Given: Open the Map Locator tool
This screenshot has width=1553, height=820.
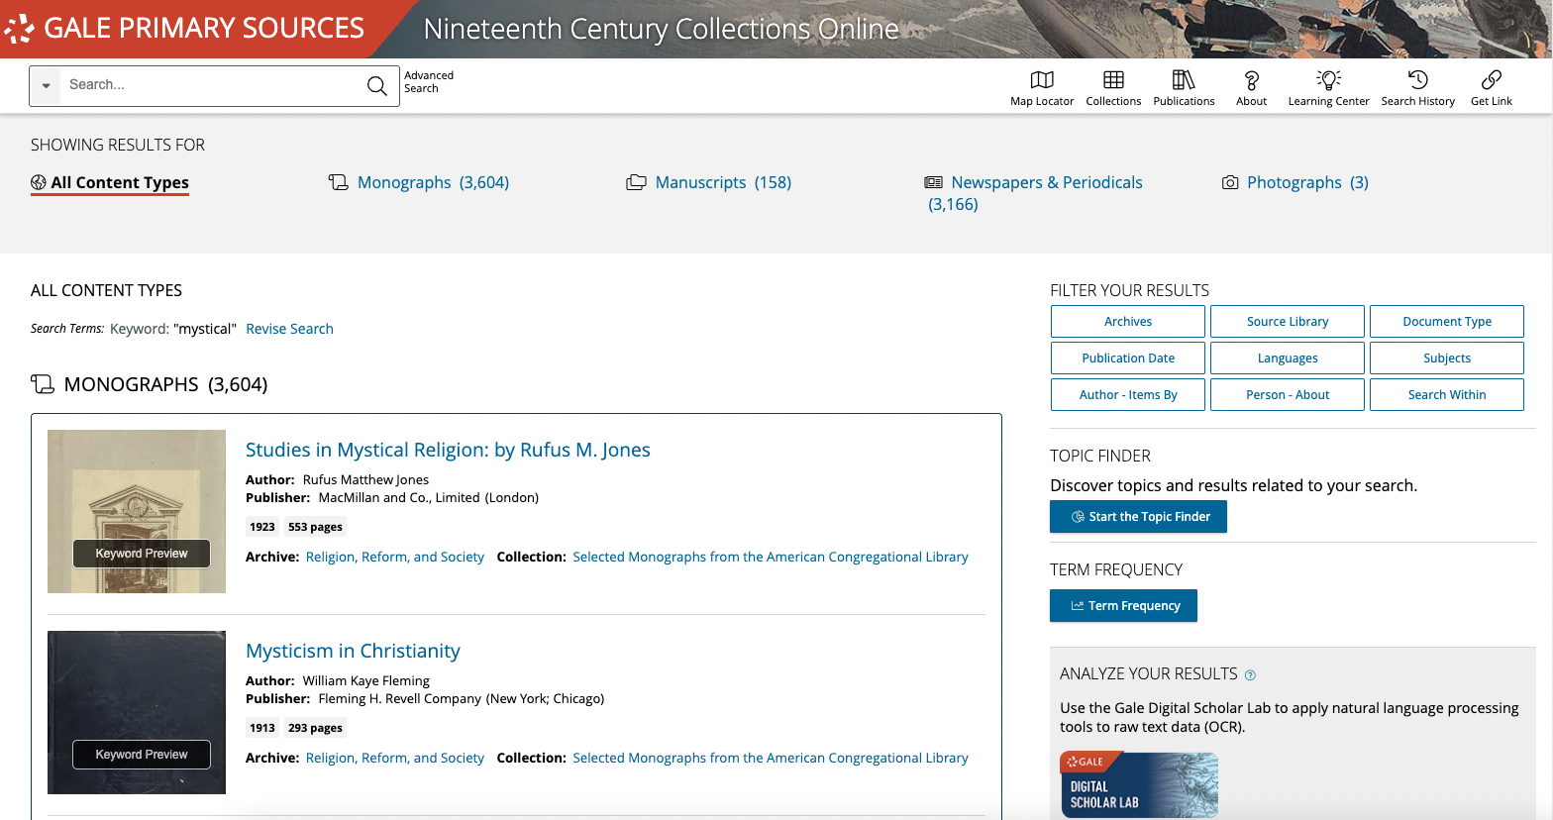Looking at the screenshot, I should [1042, 88].
